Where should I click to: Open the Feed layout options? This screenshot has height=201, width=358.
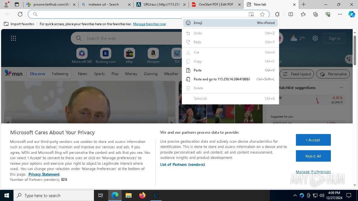297,74
